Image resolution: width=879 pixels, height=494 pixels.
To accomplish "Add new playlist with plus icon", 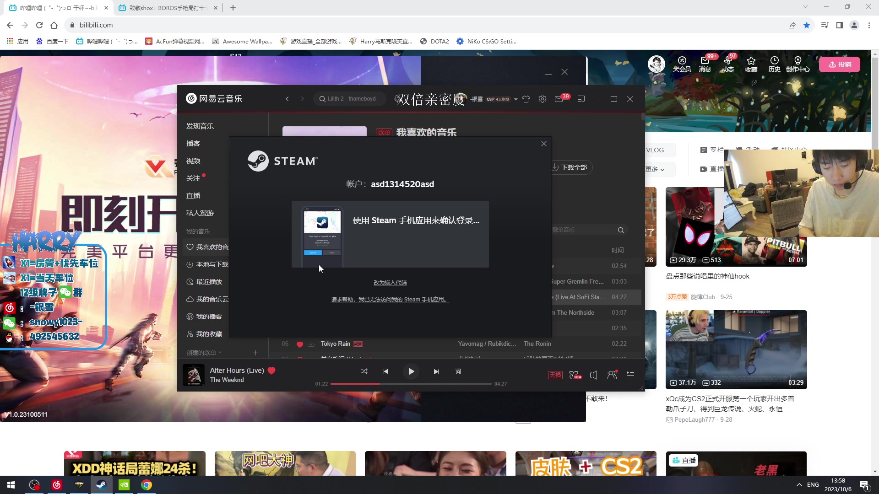I will (x=255, y=353).
